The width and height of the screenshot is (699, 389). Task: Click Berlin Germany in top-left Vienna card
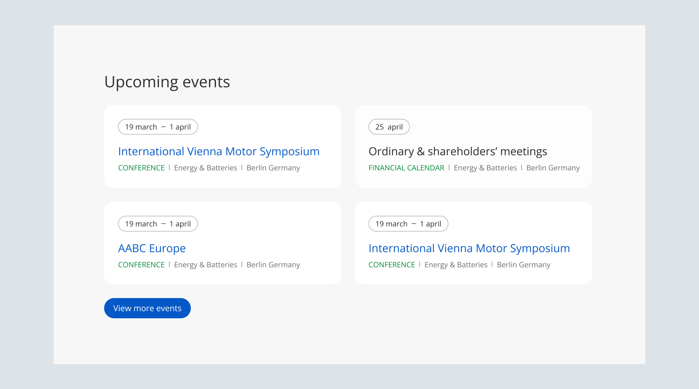273,168
